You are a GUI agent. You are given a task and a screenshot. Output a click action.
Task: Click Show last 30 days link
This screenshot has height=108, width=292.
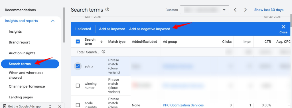269,10
